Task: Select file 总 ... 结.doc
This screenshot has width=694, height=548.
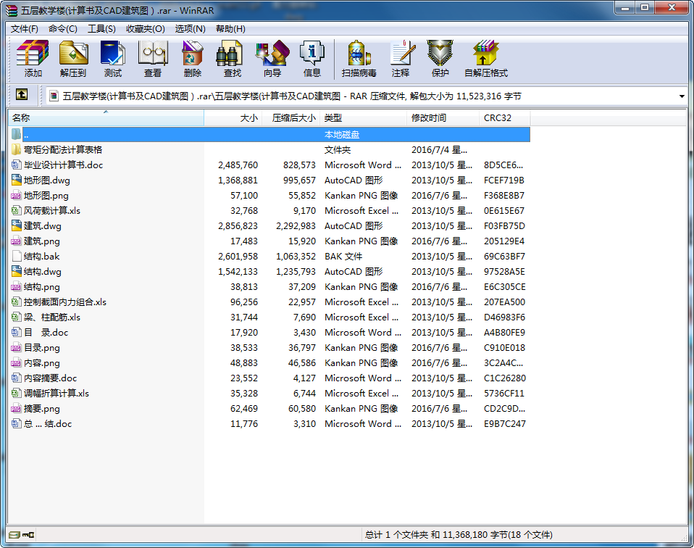Action: pyautogui.click(x=48, y=423)
